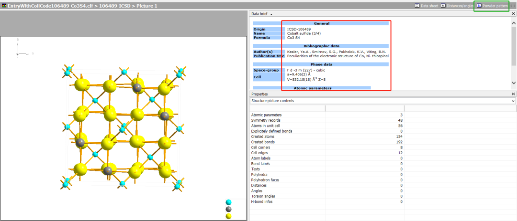Screen dimensions: 517x221
Task: Click the Data sheet icon
Action: click(417, 6)
